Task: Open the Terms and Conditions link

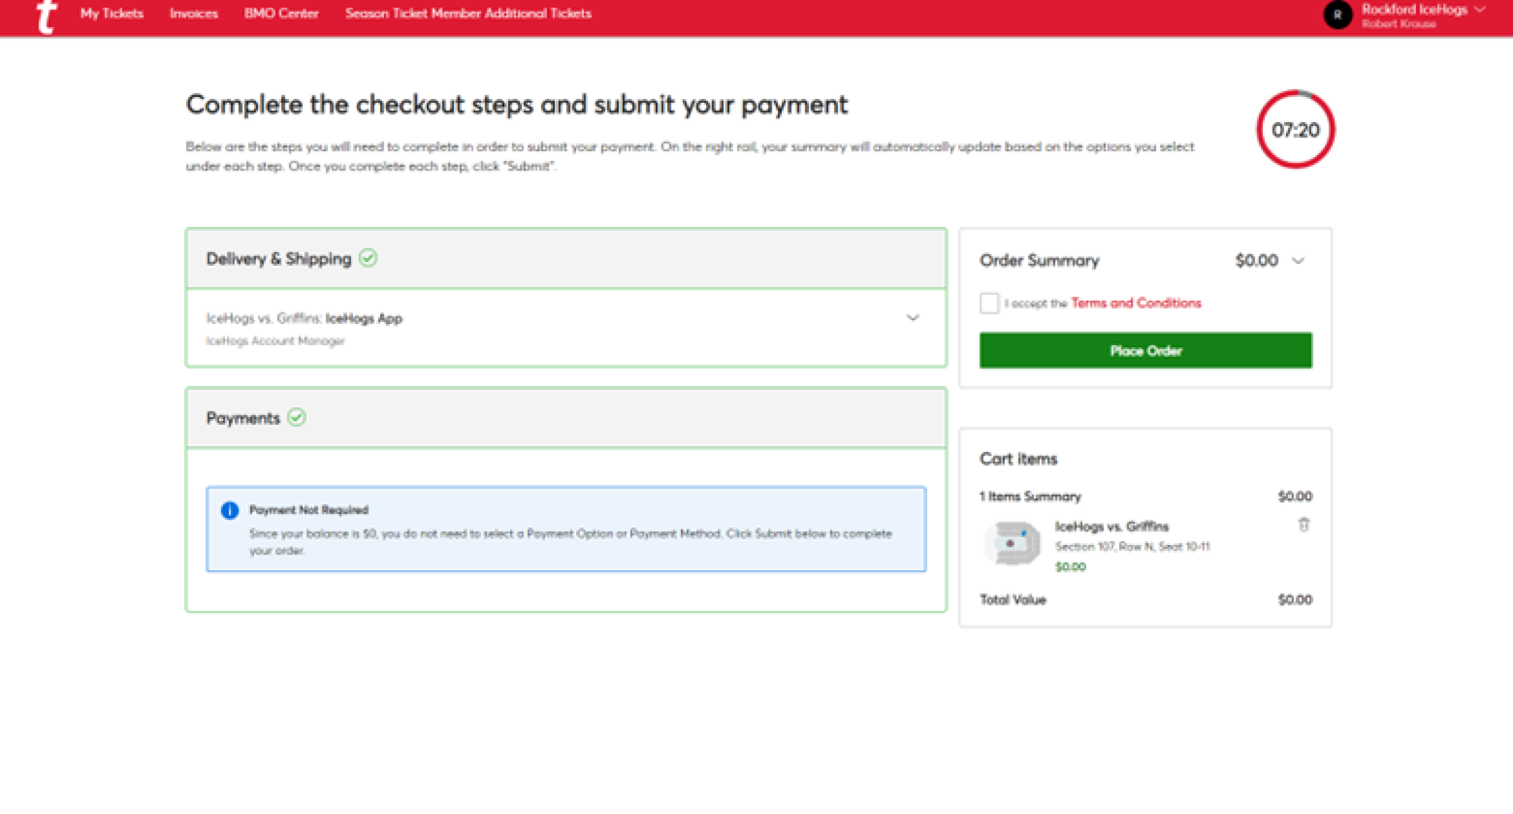Action: tap(1136, 303)
